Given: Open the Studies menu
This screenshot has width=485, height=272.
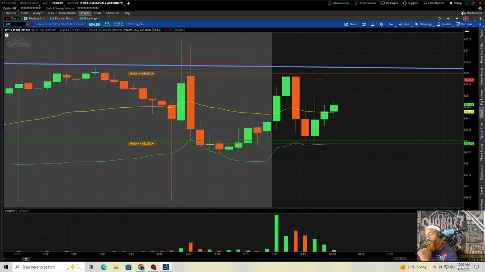Looking at the screenshot, I should pyautogui.click(x=444, y=24).
